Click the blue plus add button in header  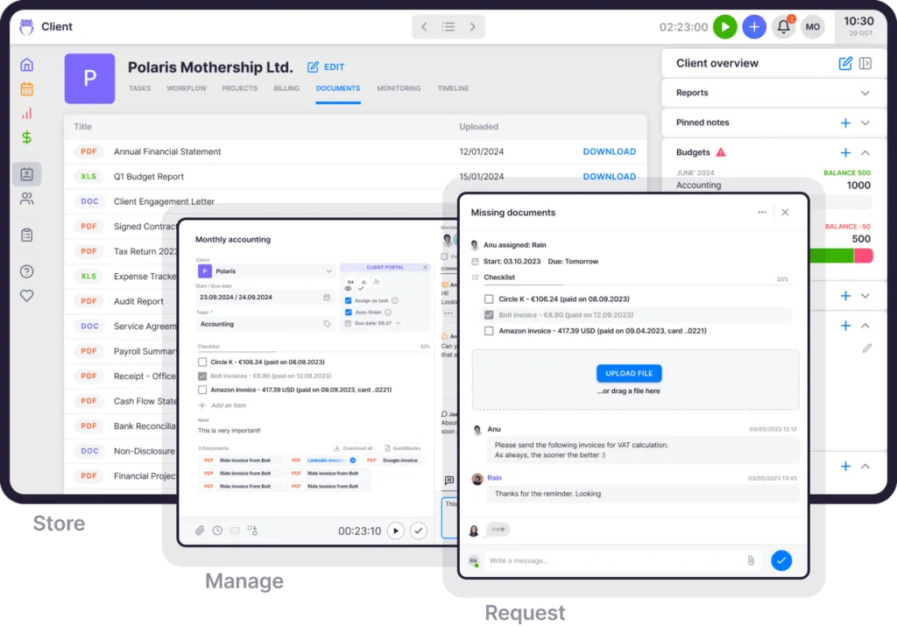tap(754, 27)
